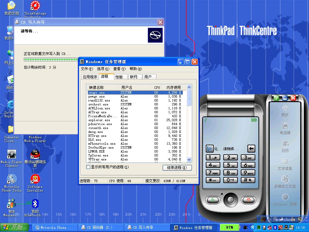
Task: Click the backspace arrow on phone screen
Action: coord(251,149)
